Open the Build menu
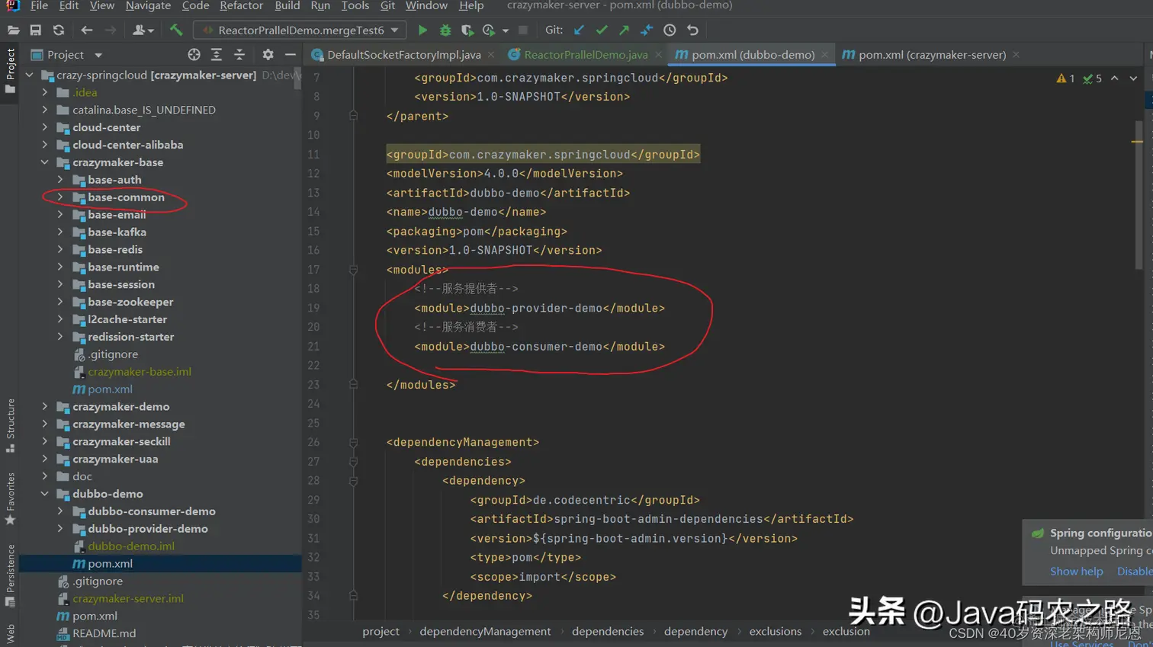Screen dimensions: 1153x647 click(287, 5)
